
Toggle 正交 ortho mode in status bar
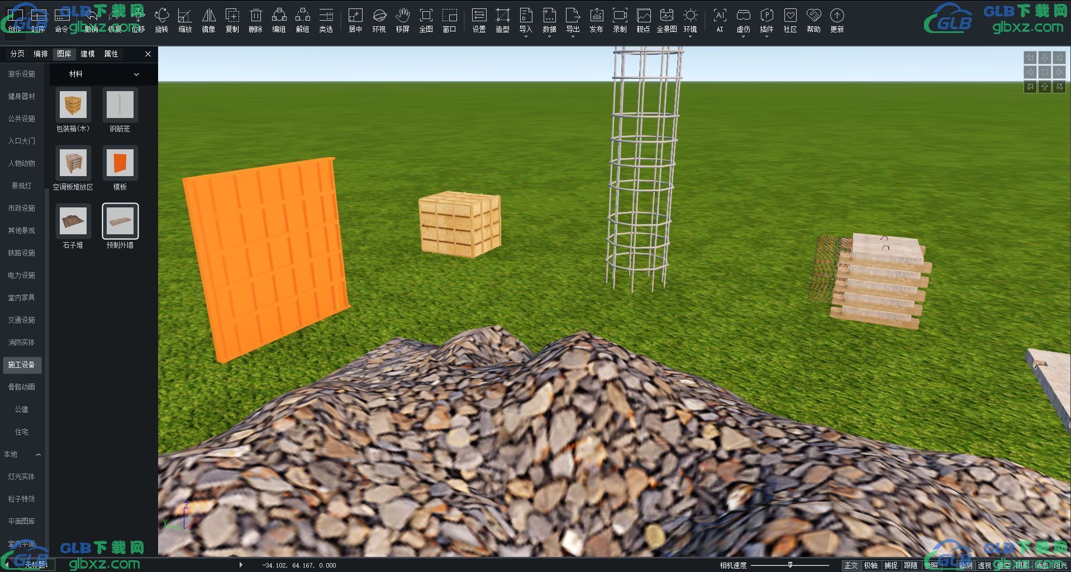(851, 565)
